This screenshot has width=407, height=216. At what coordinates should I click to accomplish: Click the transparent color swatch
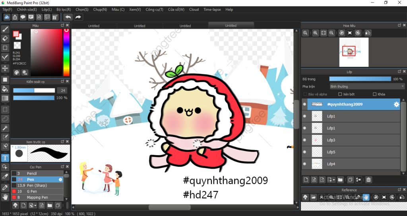[x=17, y=45]
